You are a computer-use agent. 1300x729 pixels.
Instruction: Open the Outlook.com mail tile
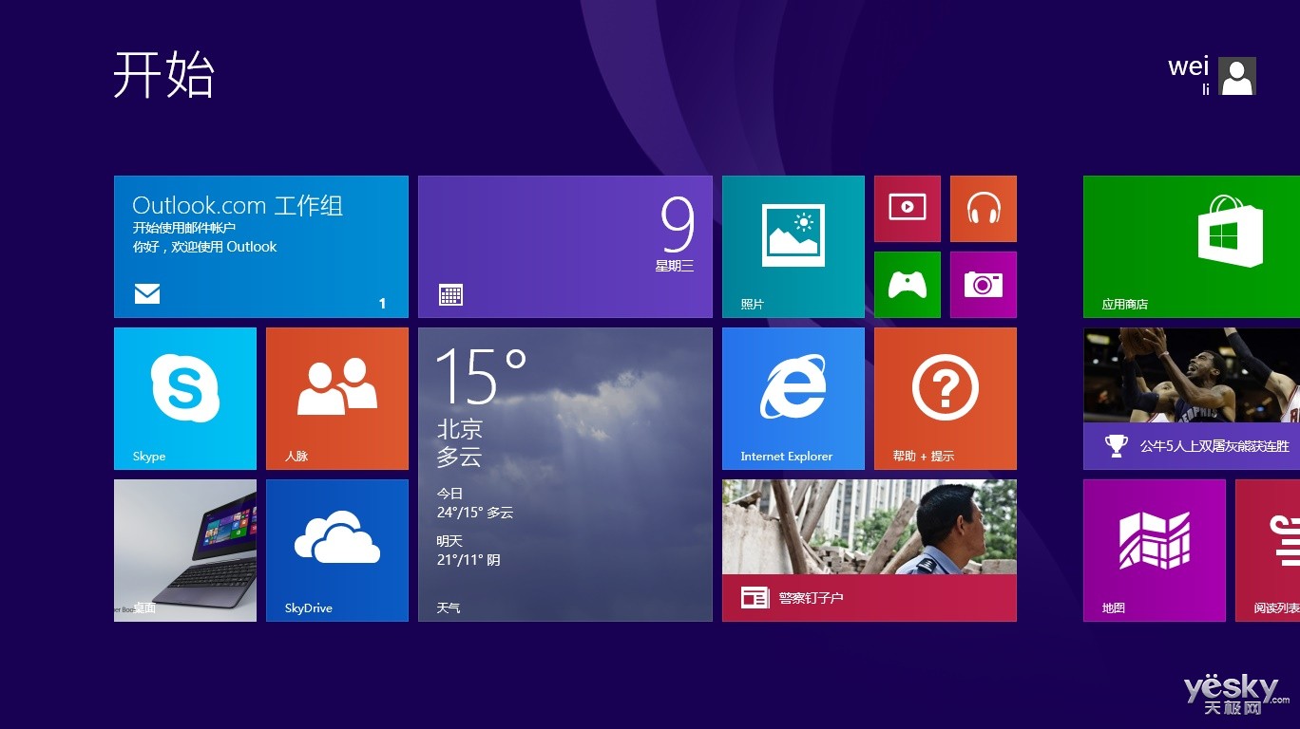(261, 247)
